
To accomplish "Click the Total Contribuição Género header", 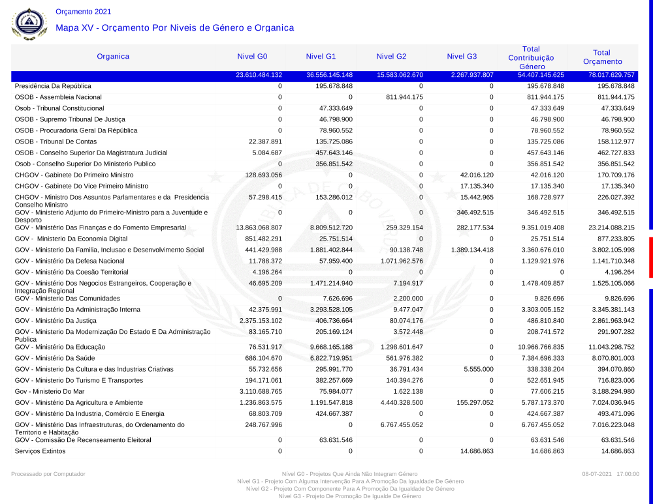I will 531,57.
